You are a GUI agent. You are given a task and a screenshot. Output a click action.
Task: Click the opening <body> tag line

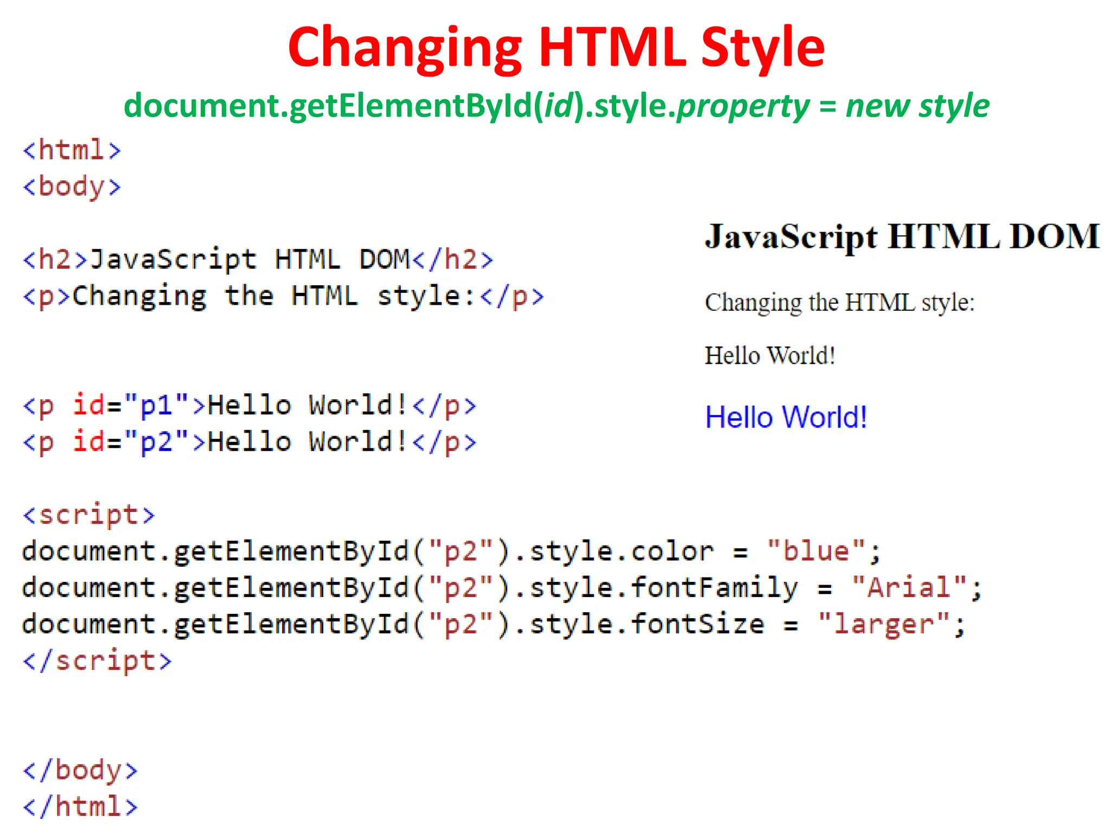[71, 187]
